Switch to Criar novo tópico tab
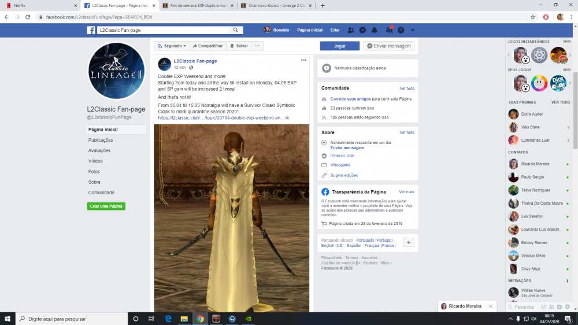 point(276,6)
